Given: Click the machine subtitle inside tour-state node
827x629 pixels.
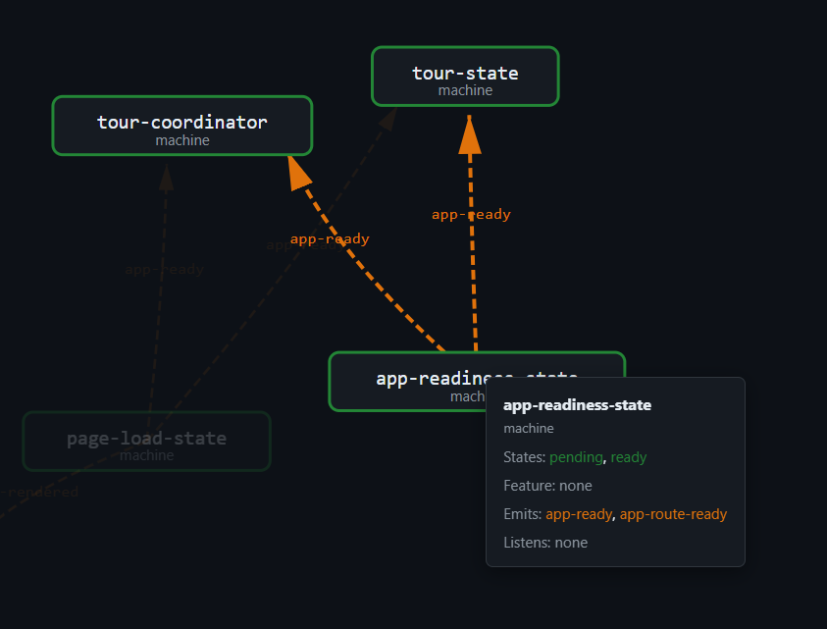Looking at the screenshot, I should click(464, 89).
